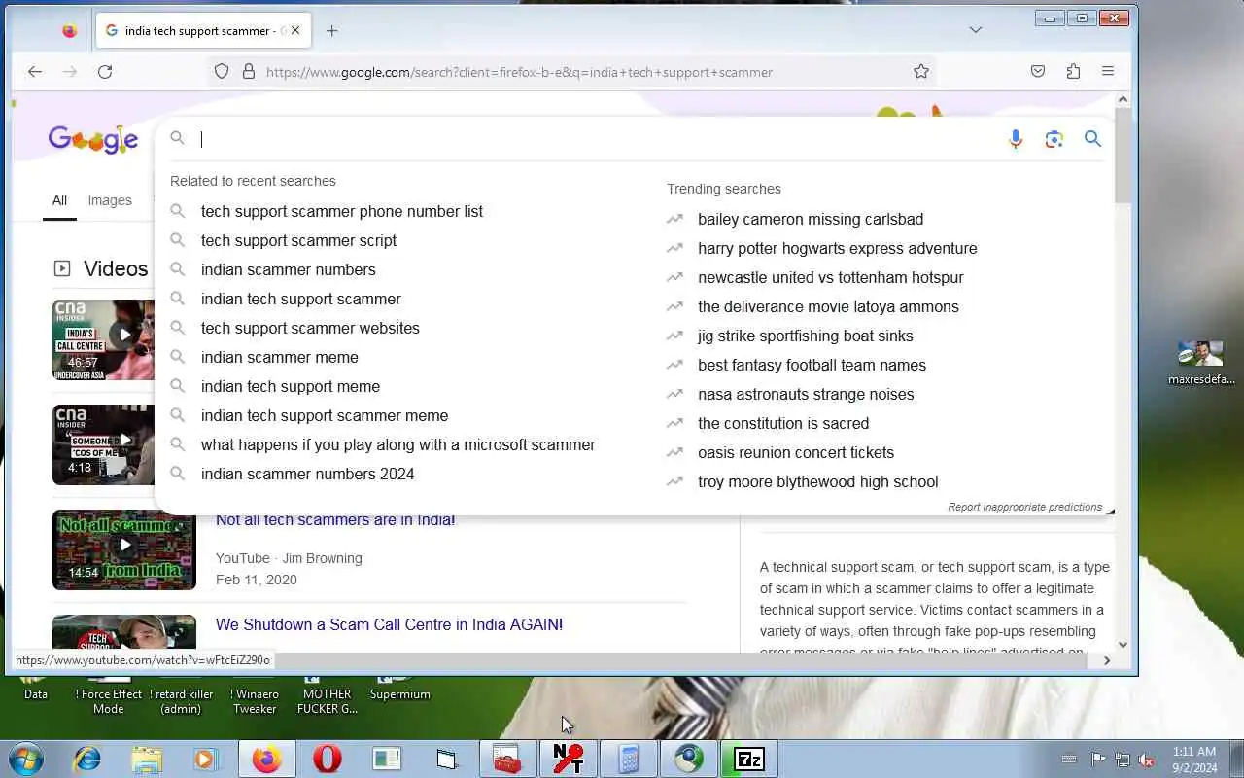1244x778 pixels.
Task: Pick suggestion indian tech support scammer meme
Action: pyautogui.click(x=325, y=415)
